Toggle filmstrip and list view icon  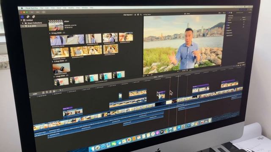point(138,15)
